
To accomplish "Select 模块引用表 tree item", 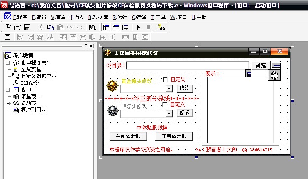I will (x=34, y=110).
